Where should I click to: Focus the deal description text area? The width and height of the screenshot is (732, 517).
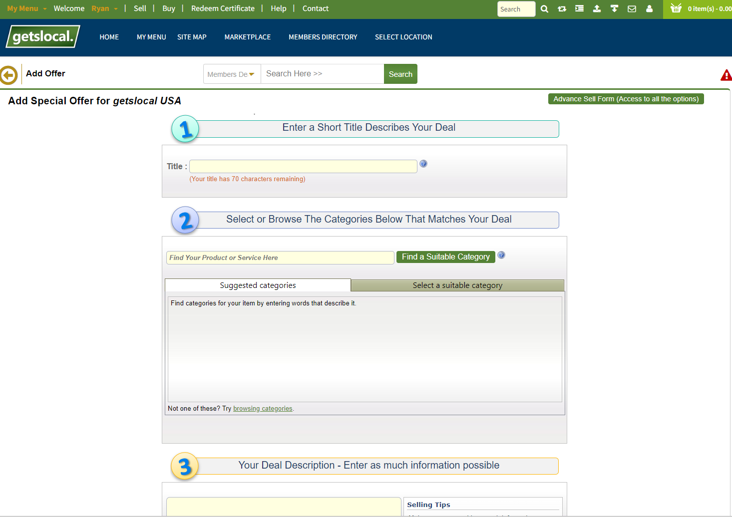(x=284, y=507)
